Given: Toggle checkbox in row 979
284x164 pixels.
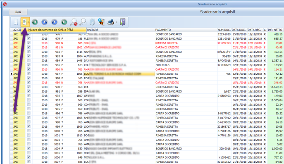Looking at the screenshot, I should click(x=29, y=38).
